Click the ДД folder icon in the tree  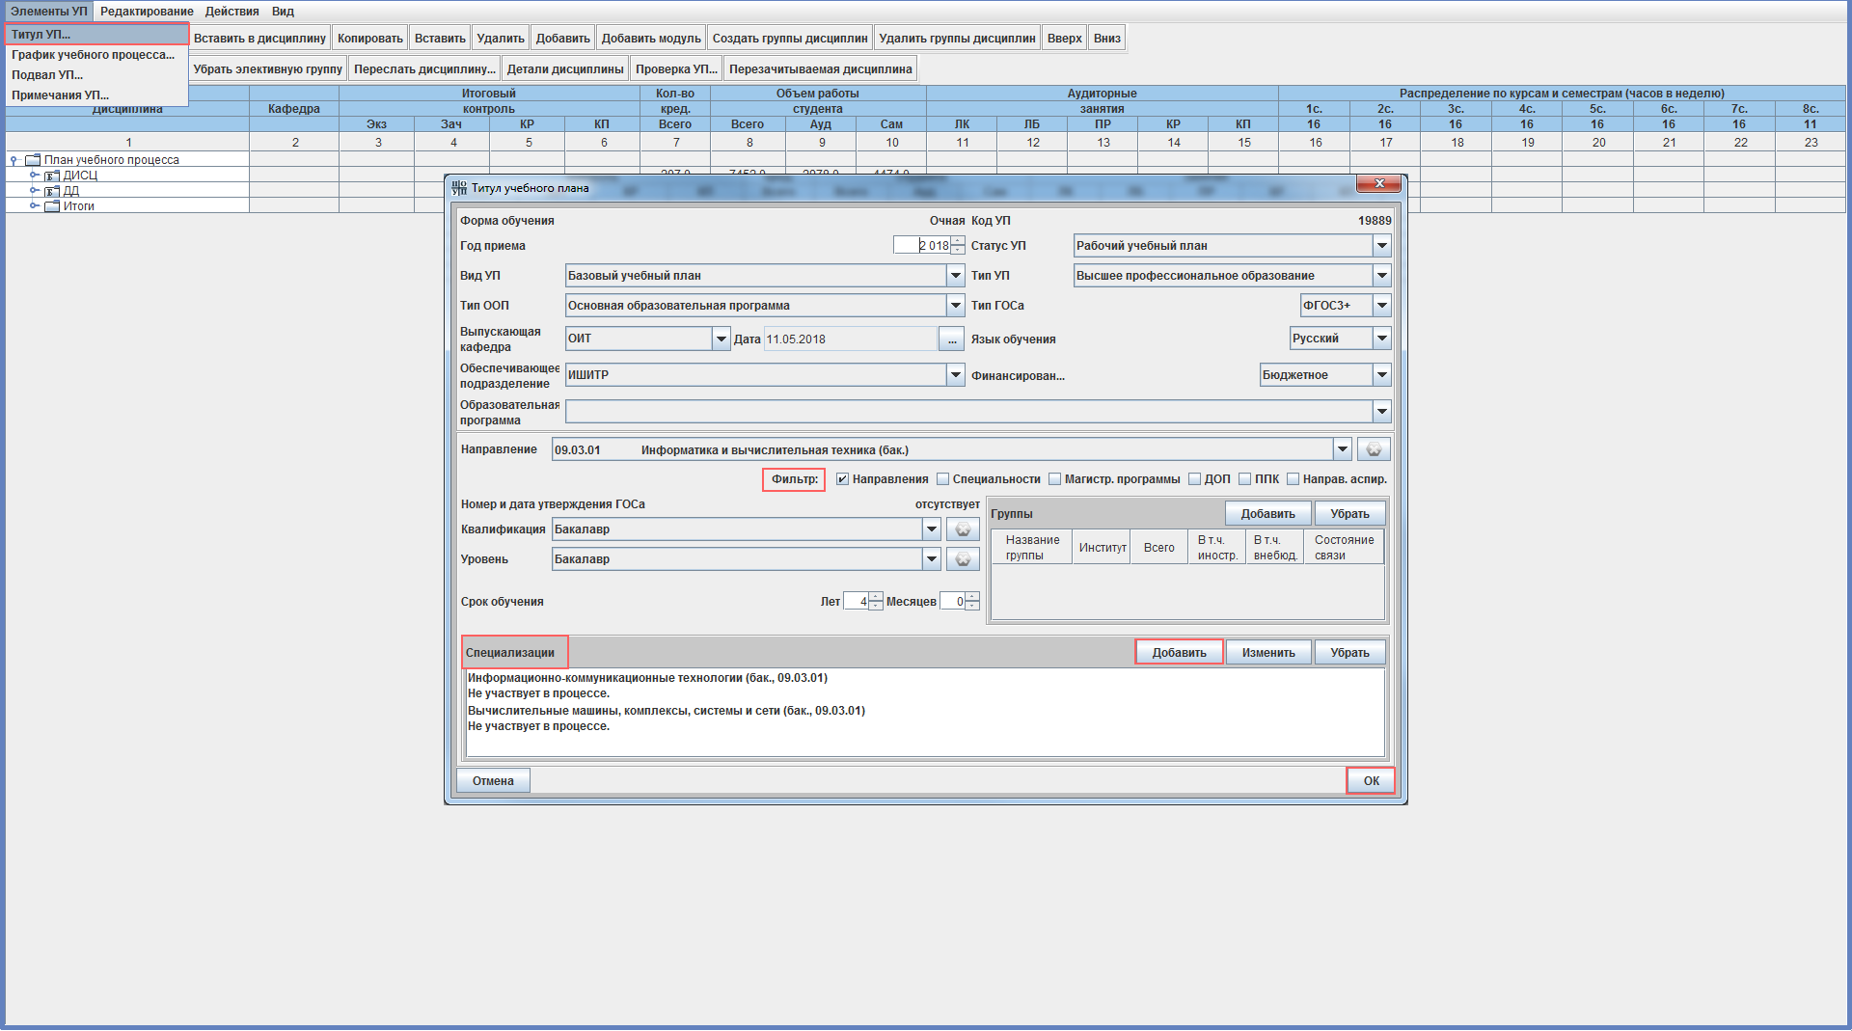coord(52,191)
